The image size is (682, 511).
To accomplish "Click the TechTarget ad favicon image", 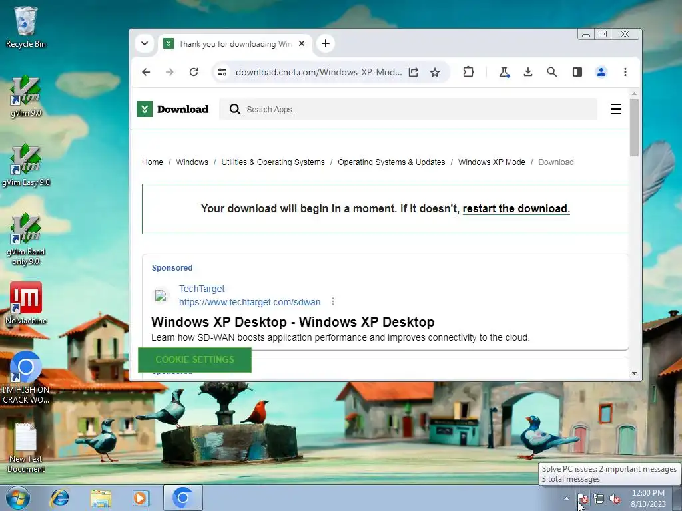I will (161, 296).
